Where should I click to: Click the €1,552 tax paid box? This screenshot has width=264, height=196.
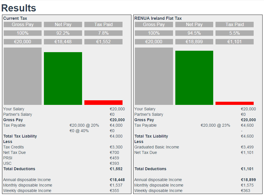tap(103, 42)
